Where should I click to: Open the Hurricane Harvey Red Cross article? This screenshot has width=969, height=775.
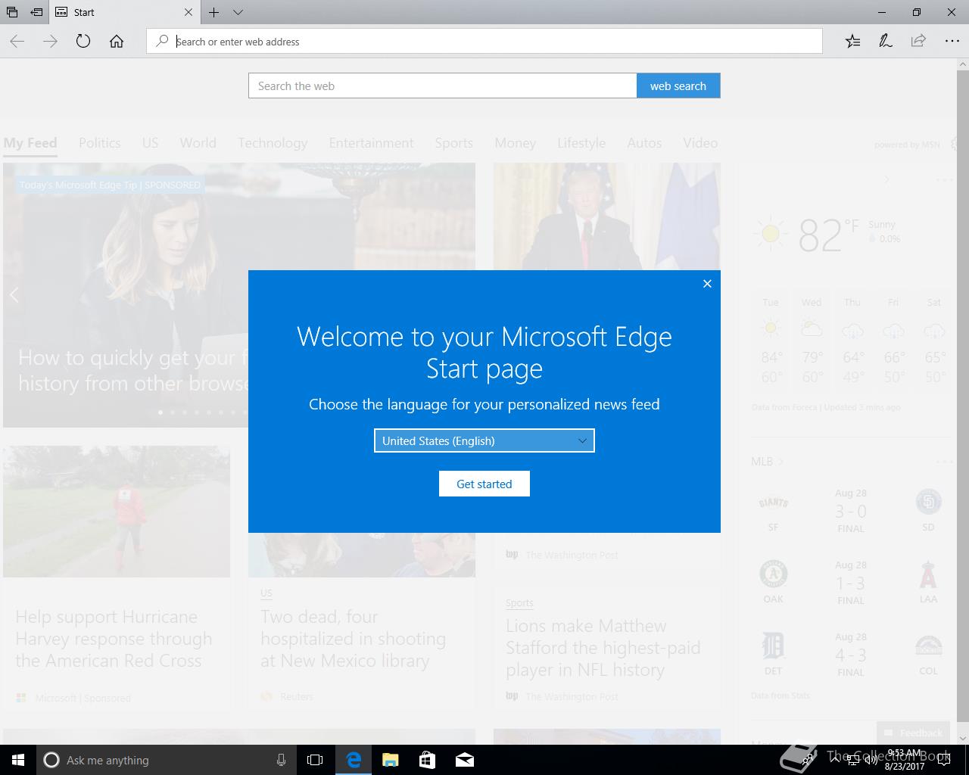114,639
